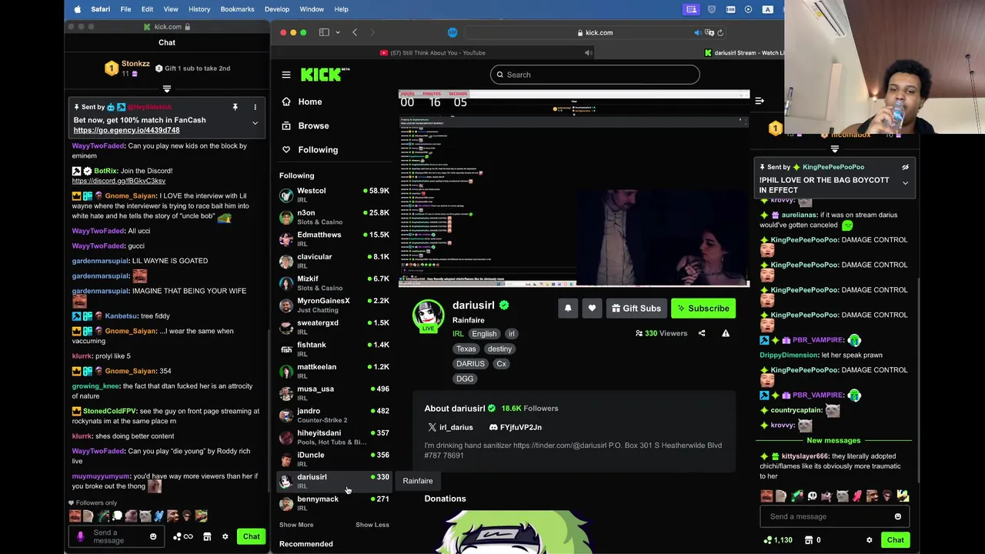Collapse following list with Show Less
985x554 pixels.
(372, 525)
